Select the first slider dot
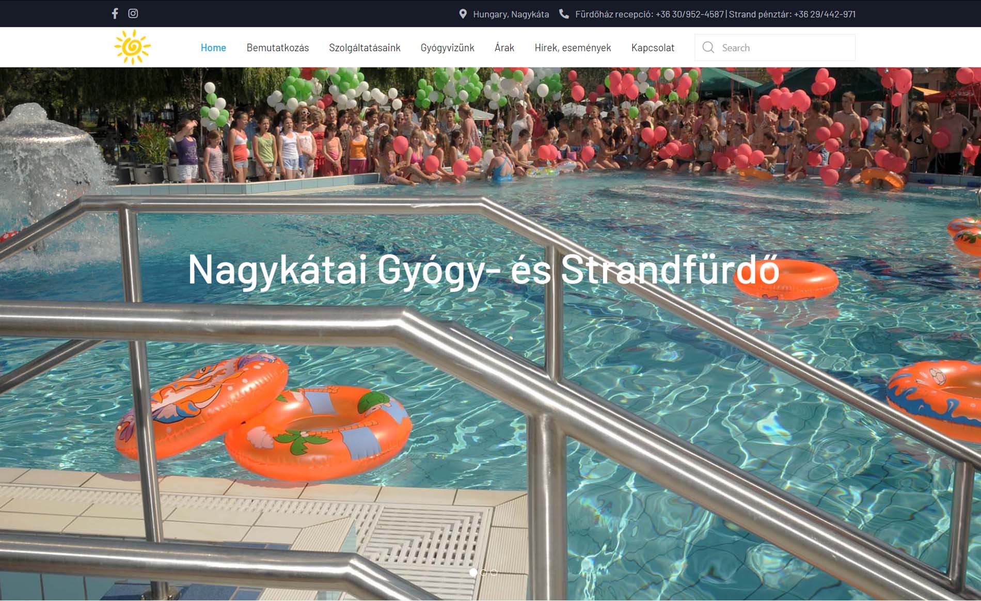 [473, 572]
